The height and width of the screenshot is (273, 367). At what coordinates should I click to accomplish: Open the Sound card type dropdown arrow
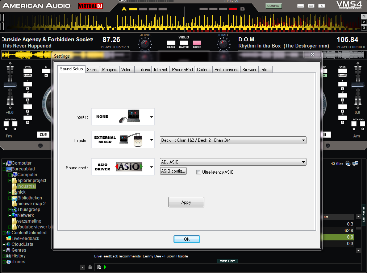pos(151,167)
